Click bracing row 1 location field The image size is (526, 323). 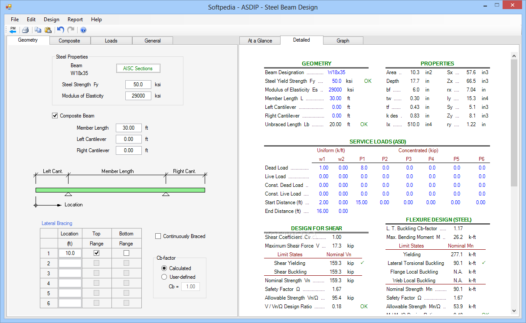point(70,253)
